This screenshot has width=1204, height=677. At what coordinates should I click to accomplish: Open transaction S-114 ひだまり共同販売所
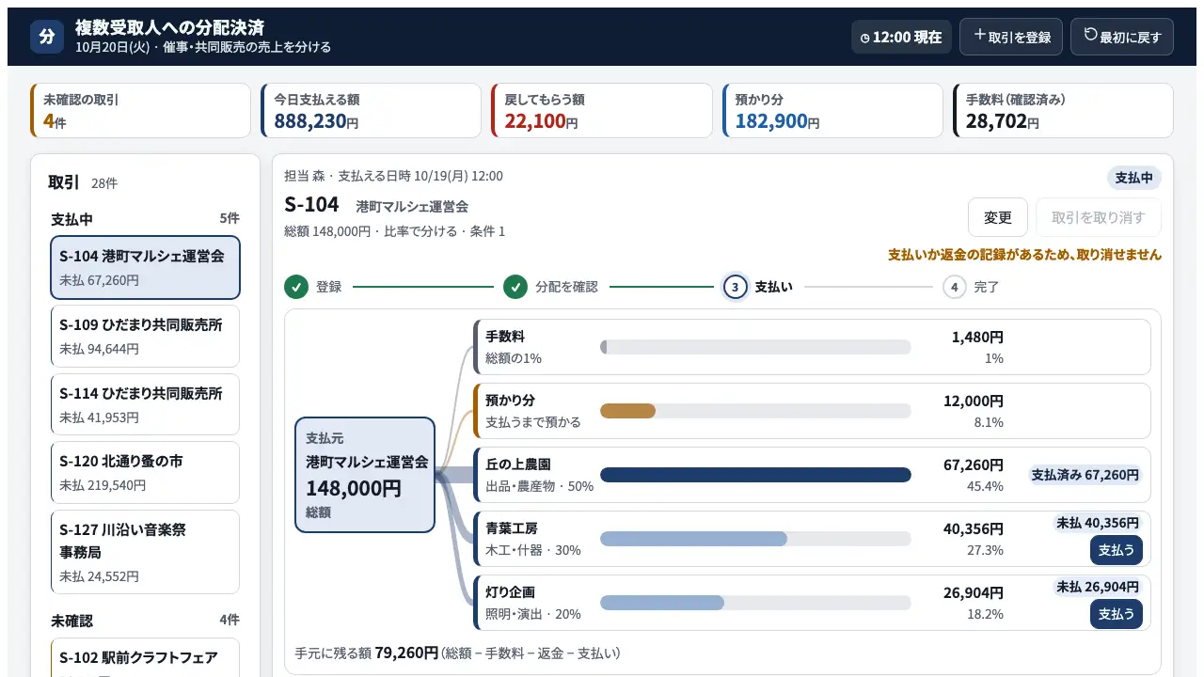pos(145,405)
